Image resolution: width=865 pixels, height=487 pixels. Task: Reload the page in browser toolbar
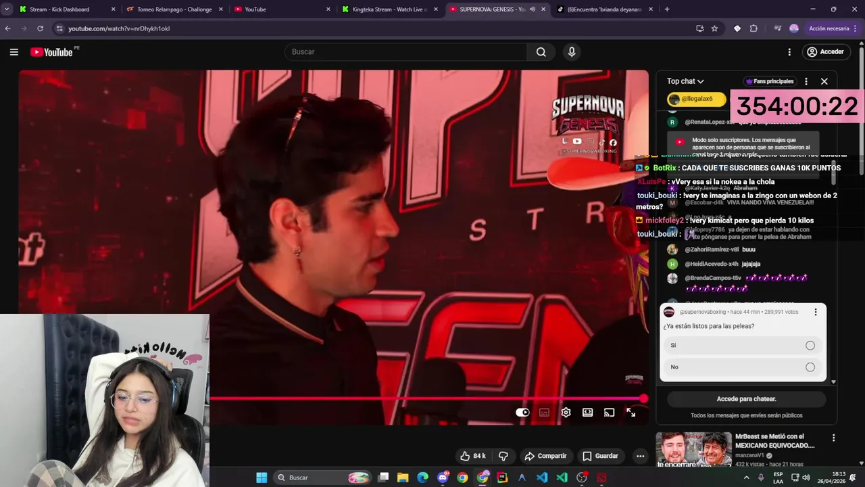click(x=41, y=28)
